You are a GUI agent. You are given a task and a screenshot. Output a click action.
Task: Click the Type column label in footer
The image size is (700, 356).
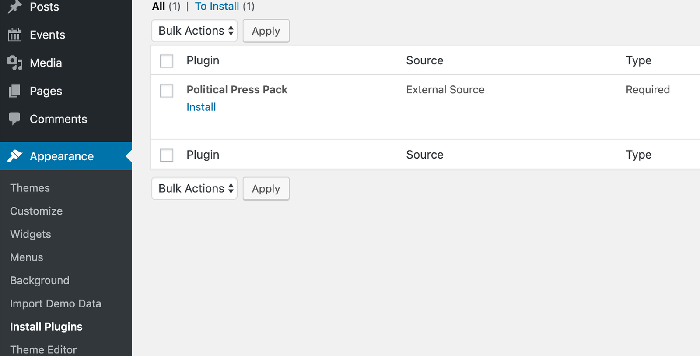coord(639,155)
